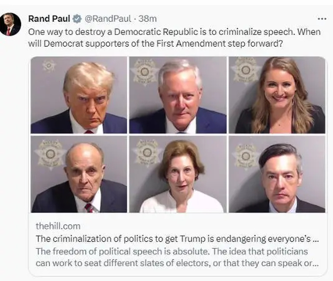View mugshot of dark-haired man with side part
333x281 pixels.
(x=277, y=174)
